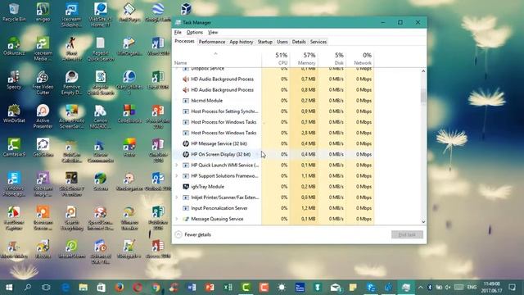Open the Action Center notification icon
This screenshot has width=524, height=295.
coord(512,288)
